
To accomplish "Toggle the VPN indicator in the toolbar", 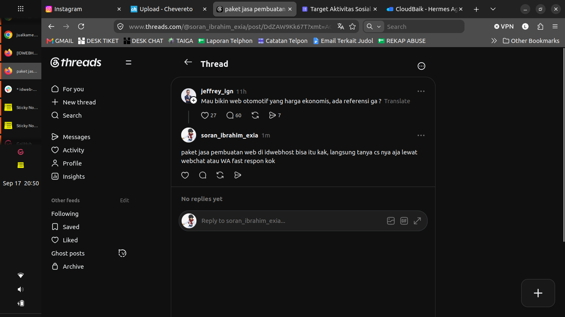I will (504, 26).
